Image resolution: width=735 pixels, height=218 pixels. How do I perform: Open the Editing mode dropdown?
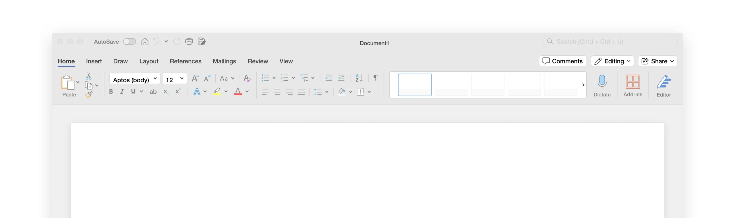click(x=612, y=61)
